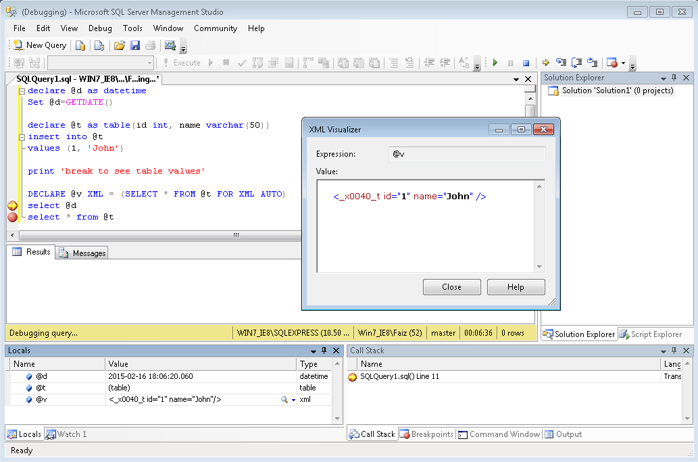
Task: Click the Step Into debug icon
Action: pyautogui.click(x=562, y=62)
